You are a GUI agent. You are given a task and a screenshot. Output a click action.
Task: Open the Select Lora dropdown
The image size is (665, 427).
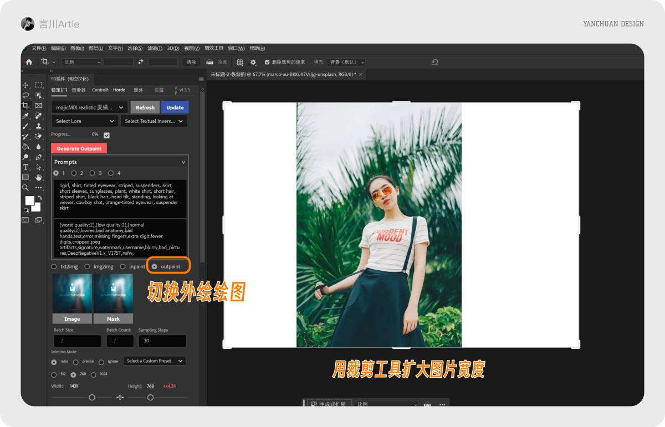click(84, 121)
